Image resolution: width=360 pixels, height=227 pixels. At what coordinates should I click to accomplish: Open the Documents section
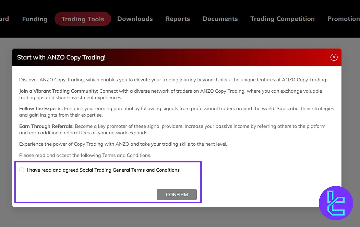click(x=220, y=19)
